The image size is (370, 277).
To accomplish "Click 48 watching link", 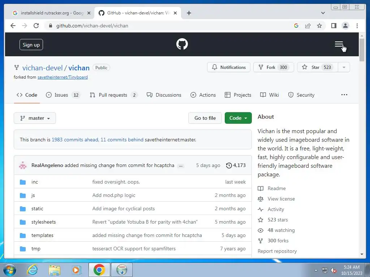I will (x=276, y=230).
